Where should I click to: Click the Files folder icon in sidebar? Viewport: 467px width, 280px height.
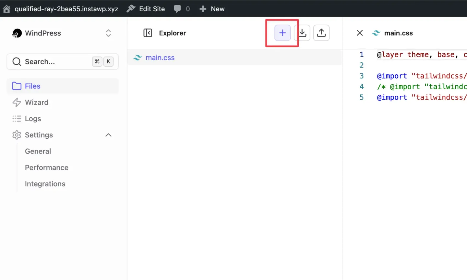pyautogui.click(x=17, y=86)
